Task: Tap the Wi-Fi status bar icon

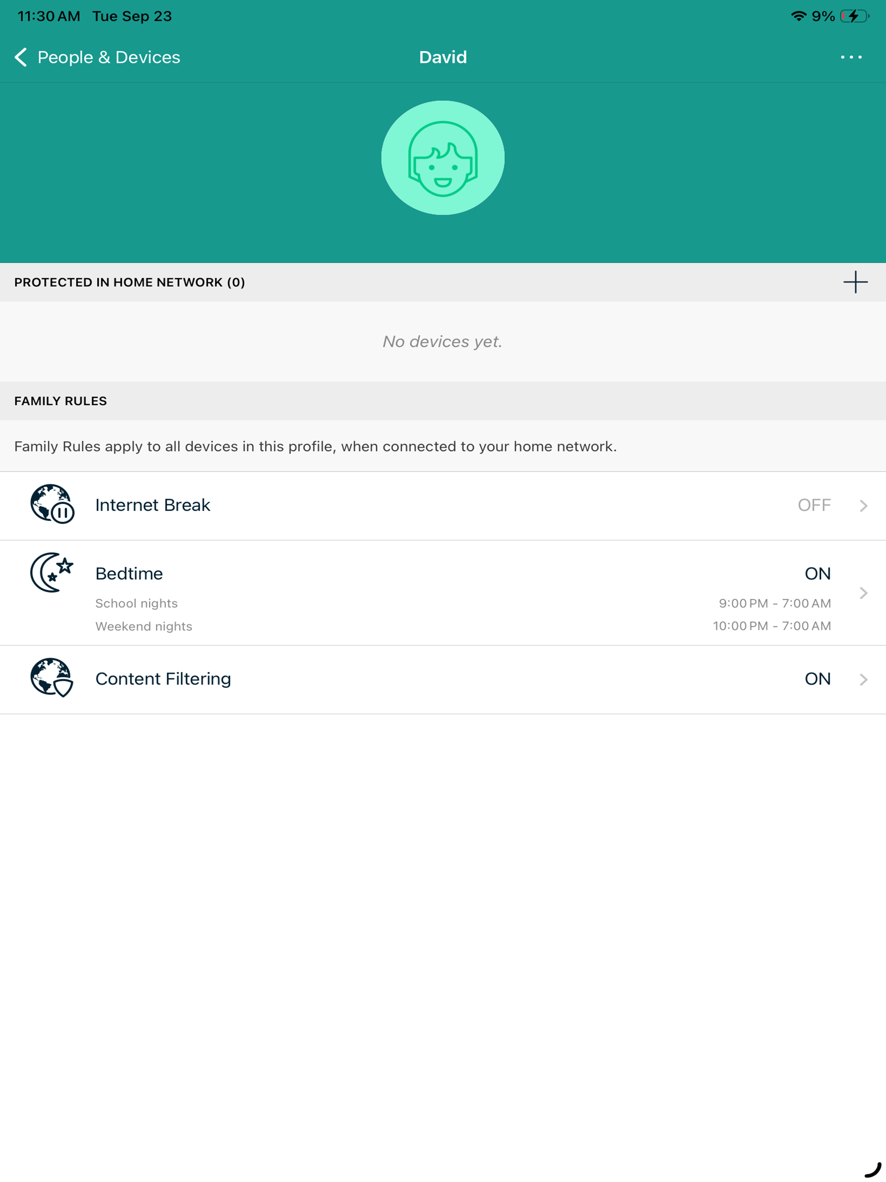Action: tap(798, 16)
